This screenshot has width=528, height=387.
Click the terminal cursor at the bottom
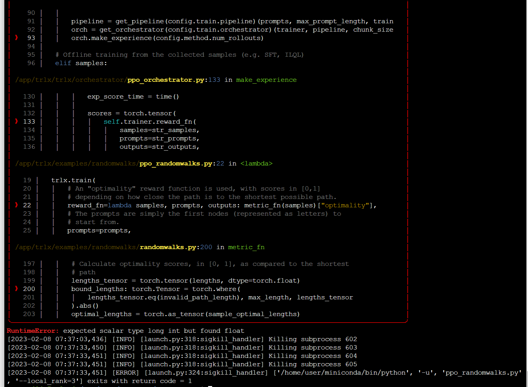tap(209, 386)
